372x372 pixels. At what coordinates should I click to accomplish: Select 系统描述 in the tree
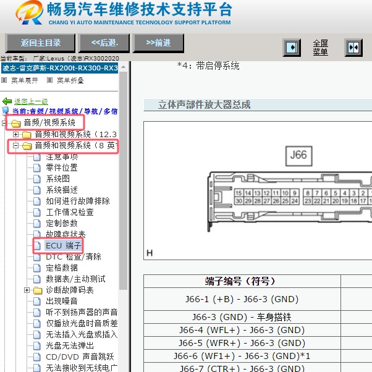(62, 190)
